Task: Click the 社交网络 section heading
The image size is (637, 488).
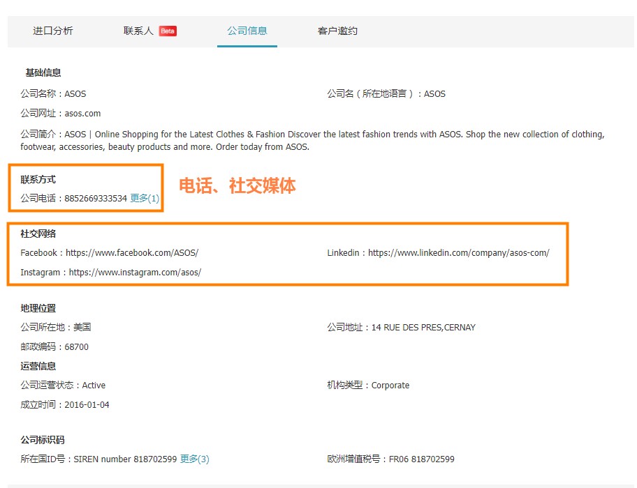Action: (x=38, y=234)
